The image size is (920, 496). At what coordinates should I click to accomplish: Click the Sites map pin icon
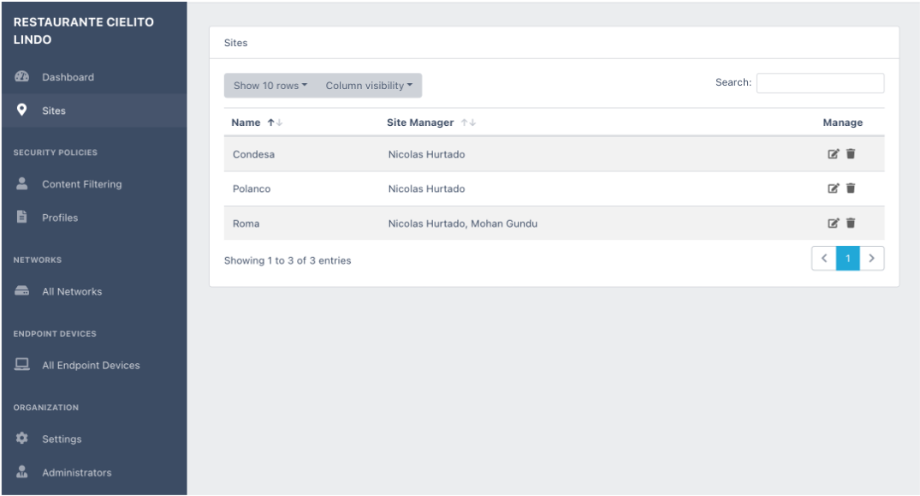point(21,110)
